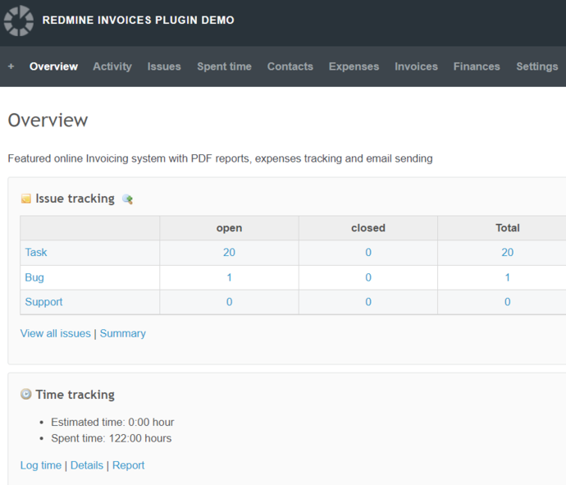Screen dimensions: 566x485
Task: Go to the Spent time tab
Action: (224, 66)
